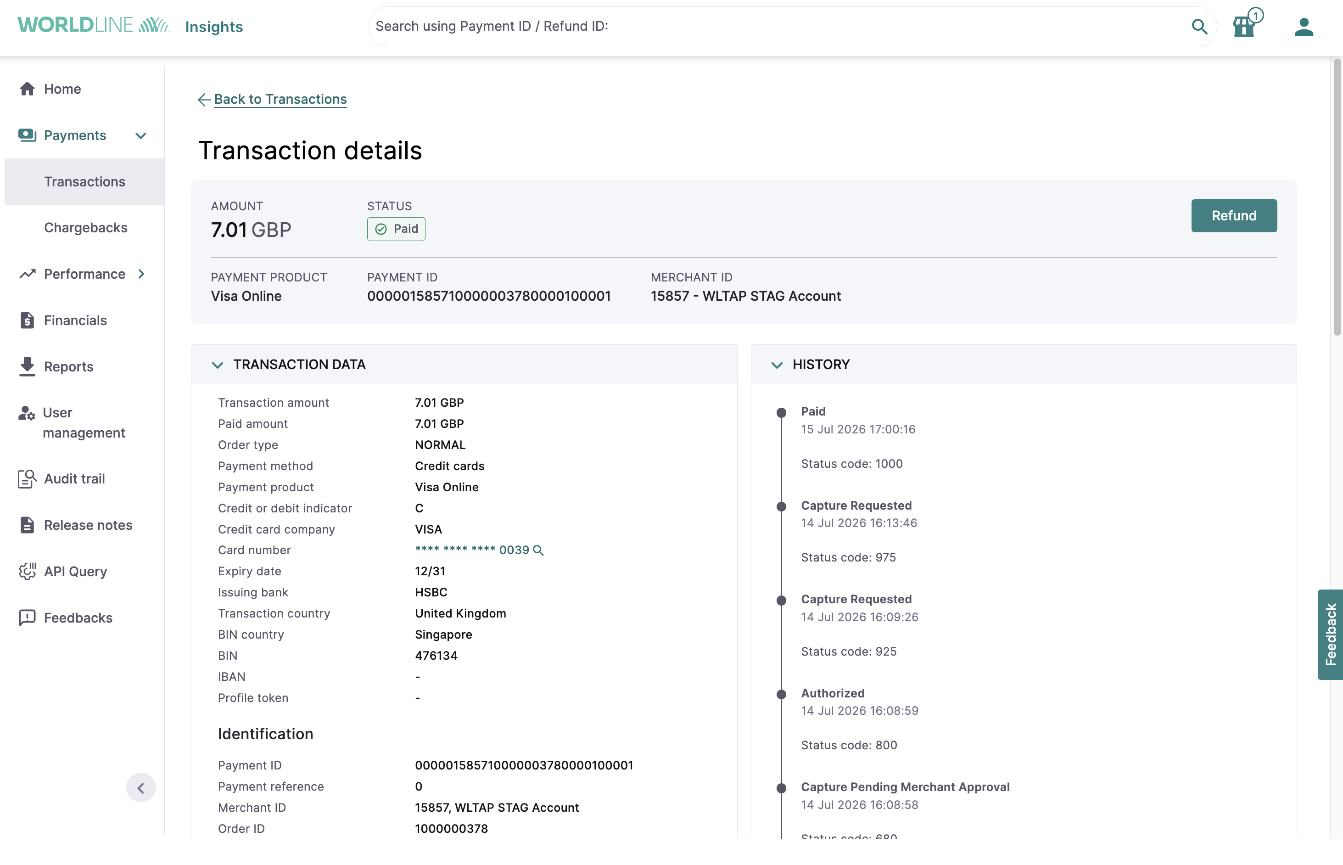1343x865 pixels.
Task: Select the Authorized history timeline marker
Action: pyautogui.click(x=781, y=694)
